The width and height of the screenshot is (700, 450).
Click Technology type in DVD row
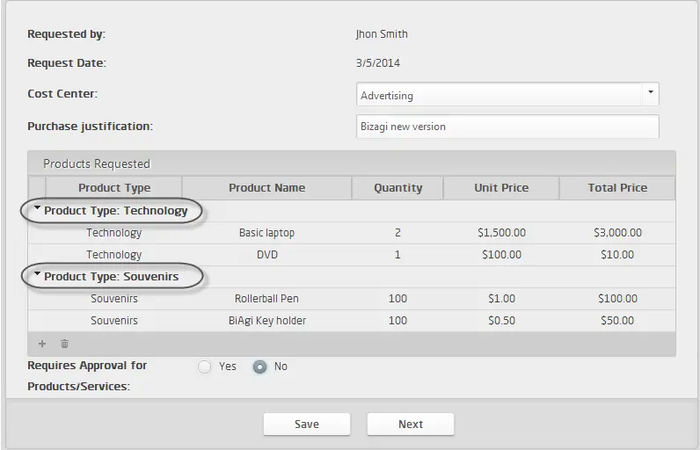(114, 255)
